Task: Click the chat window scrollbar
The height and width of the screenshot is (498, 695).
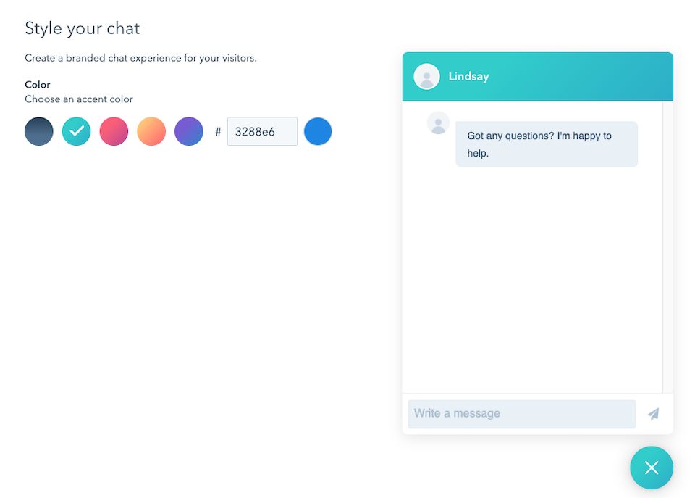Action: click(667, 246)
